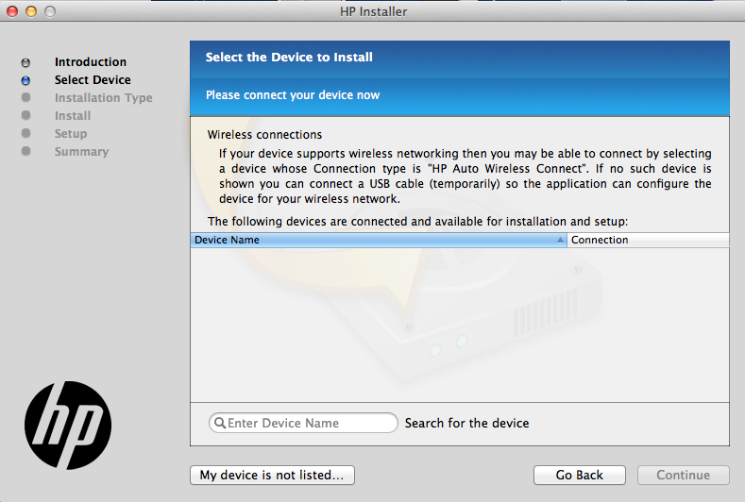This screenshot has width=745, height=502.
Task: Sort by the Connection column header
Action: (648, 240)
